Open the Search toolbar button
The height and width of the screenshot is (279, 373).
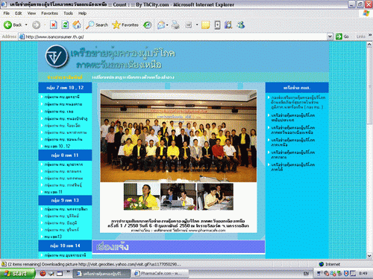pos(97,25)
